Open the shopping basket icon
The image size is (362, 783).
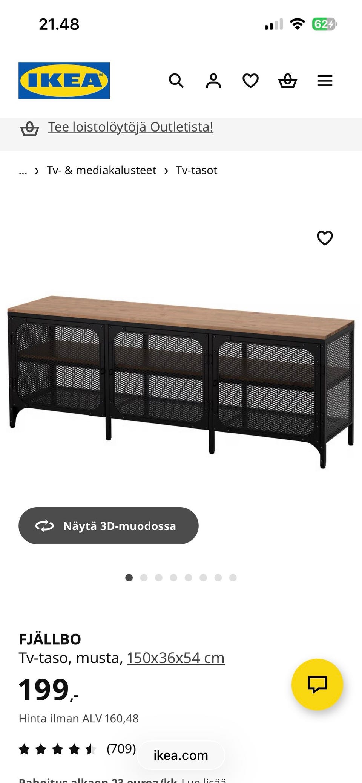coord(288,81)
